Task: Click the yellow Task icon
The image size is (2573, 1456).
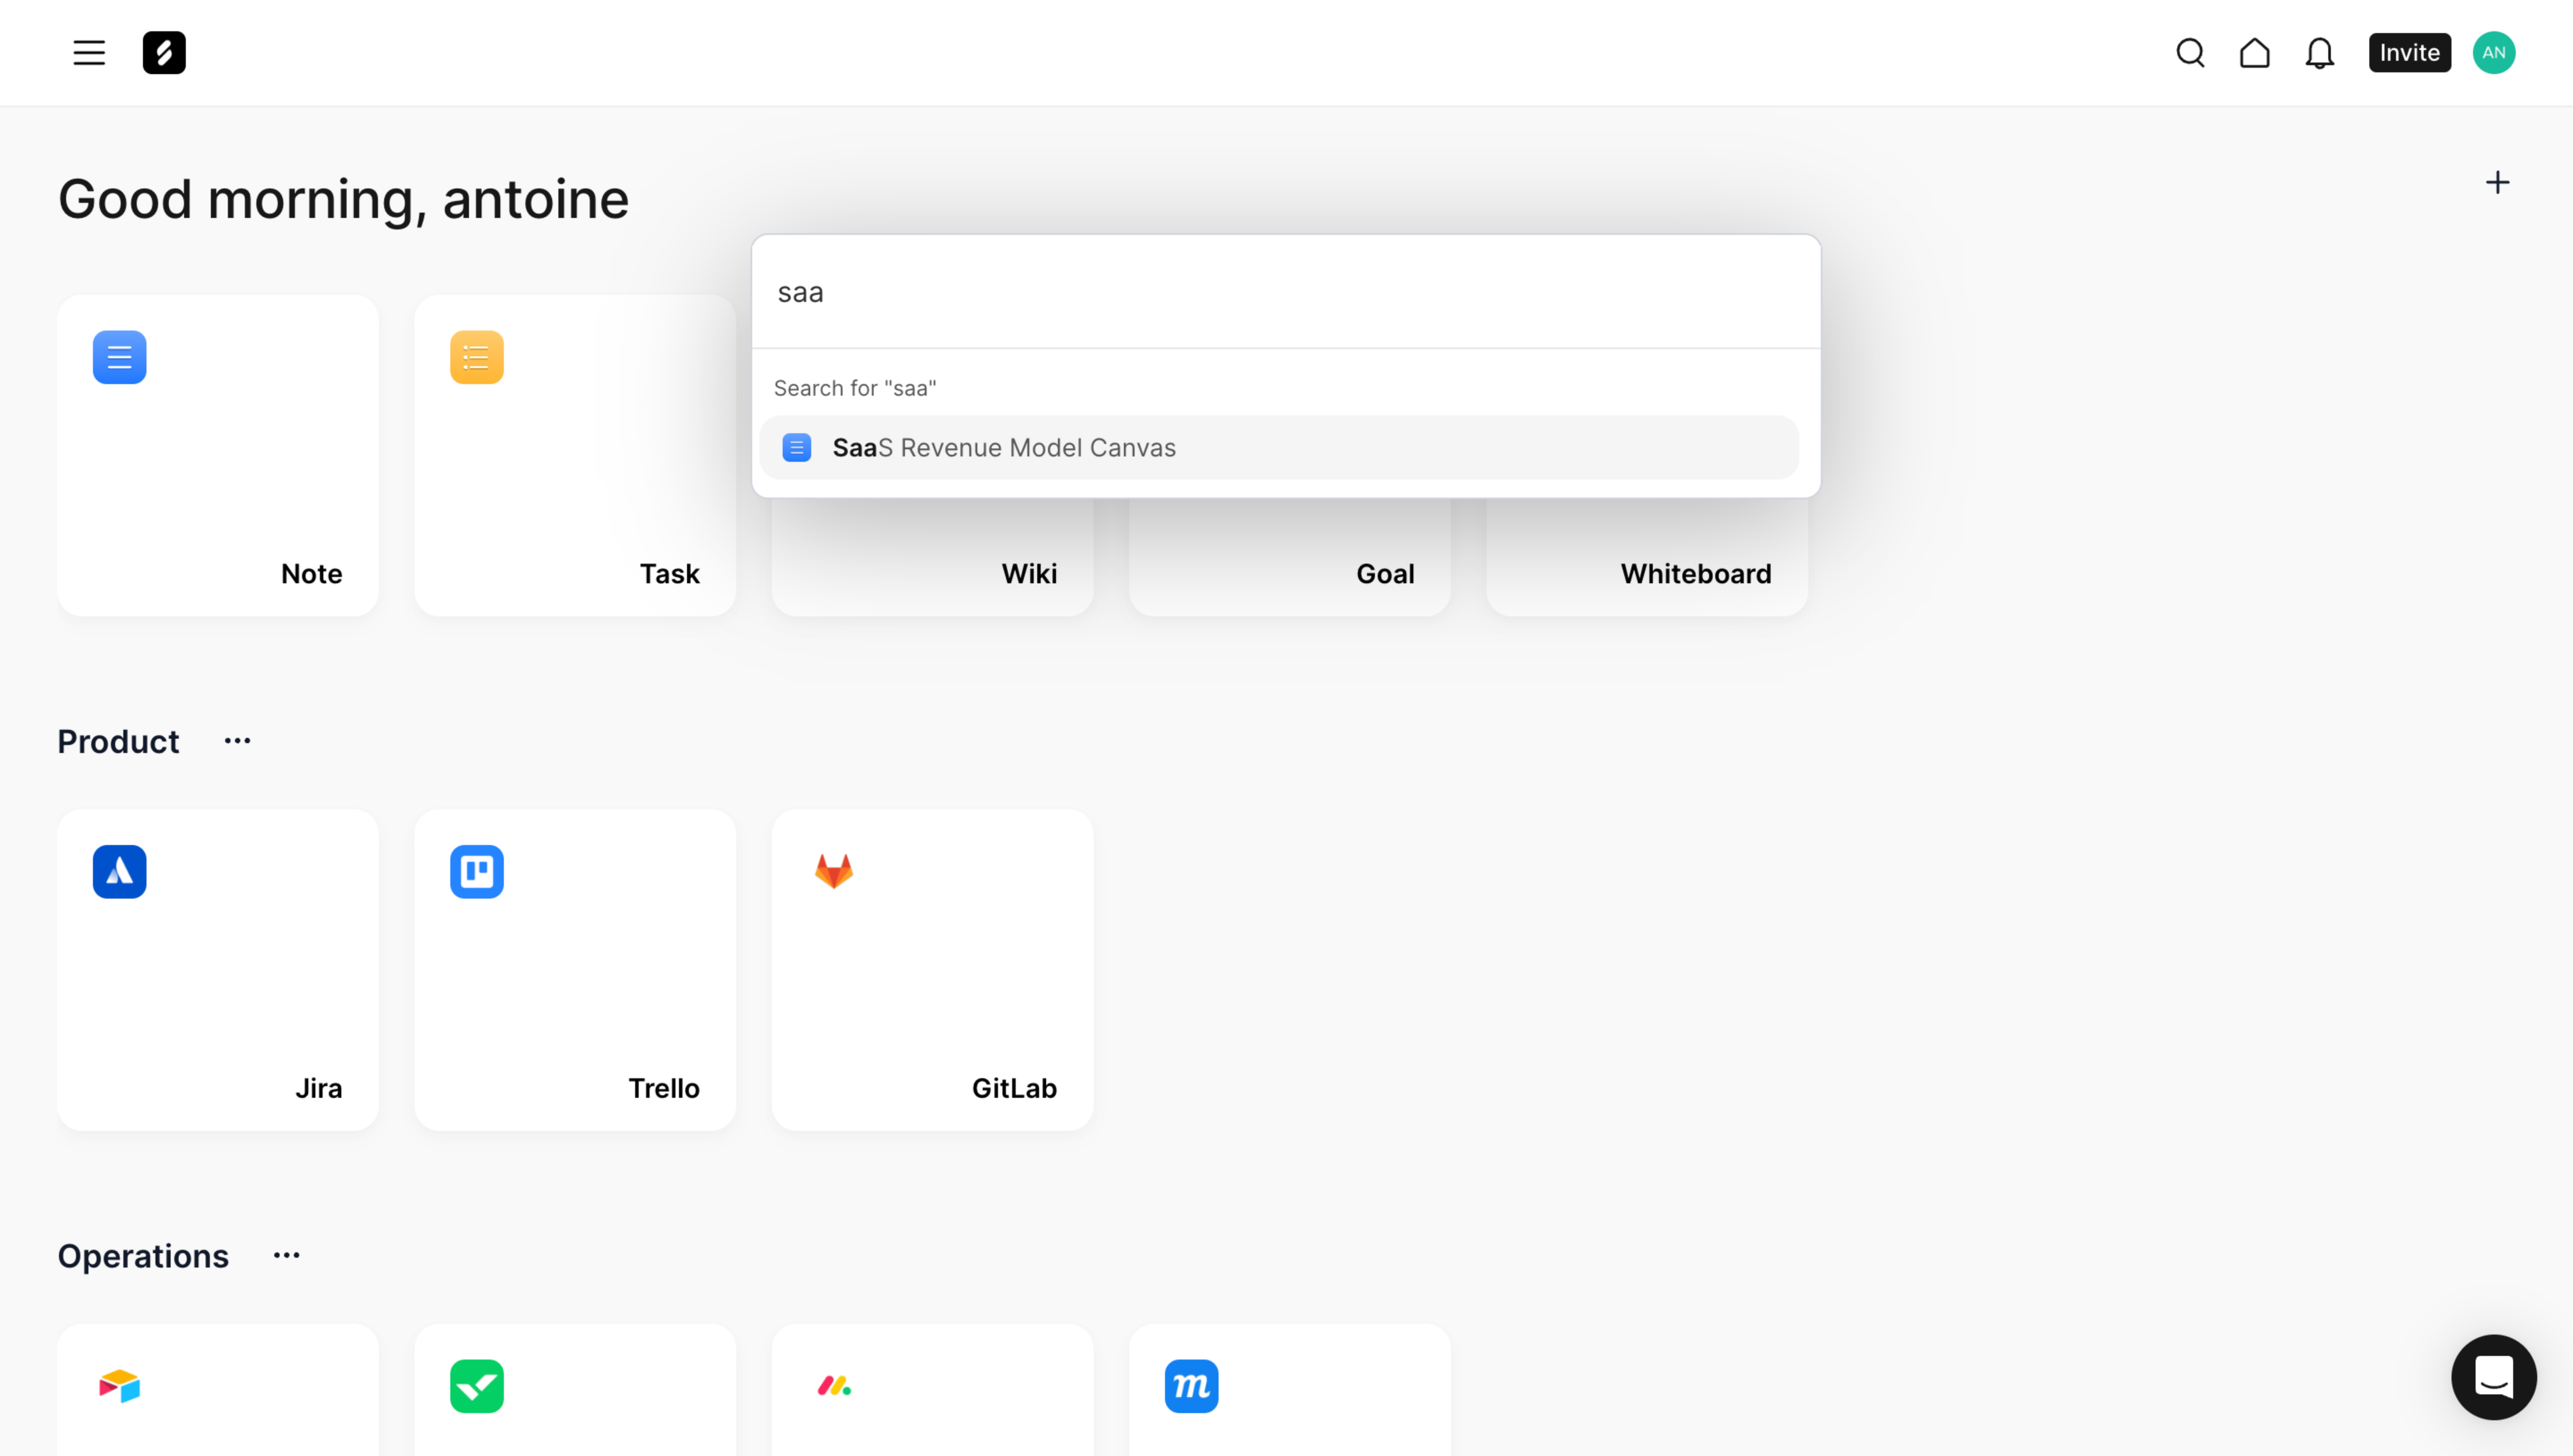Action: pyautogui.click(x=477, y=357)
